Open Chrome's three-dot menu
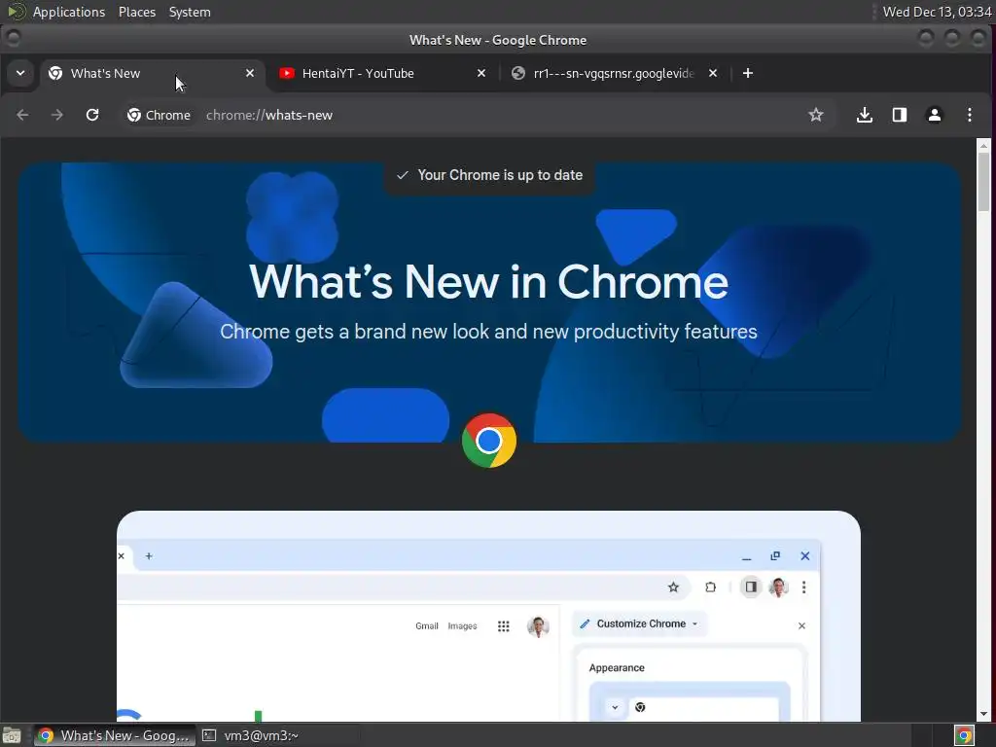Viewport: 996px width, 747px height. (969, 115)
